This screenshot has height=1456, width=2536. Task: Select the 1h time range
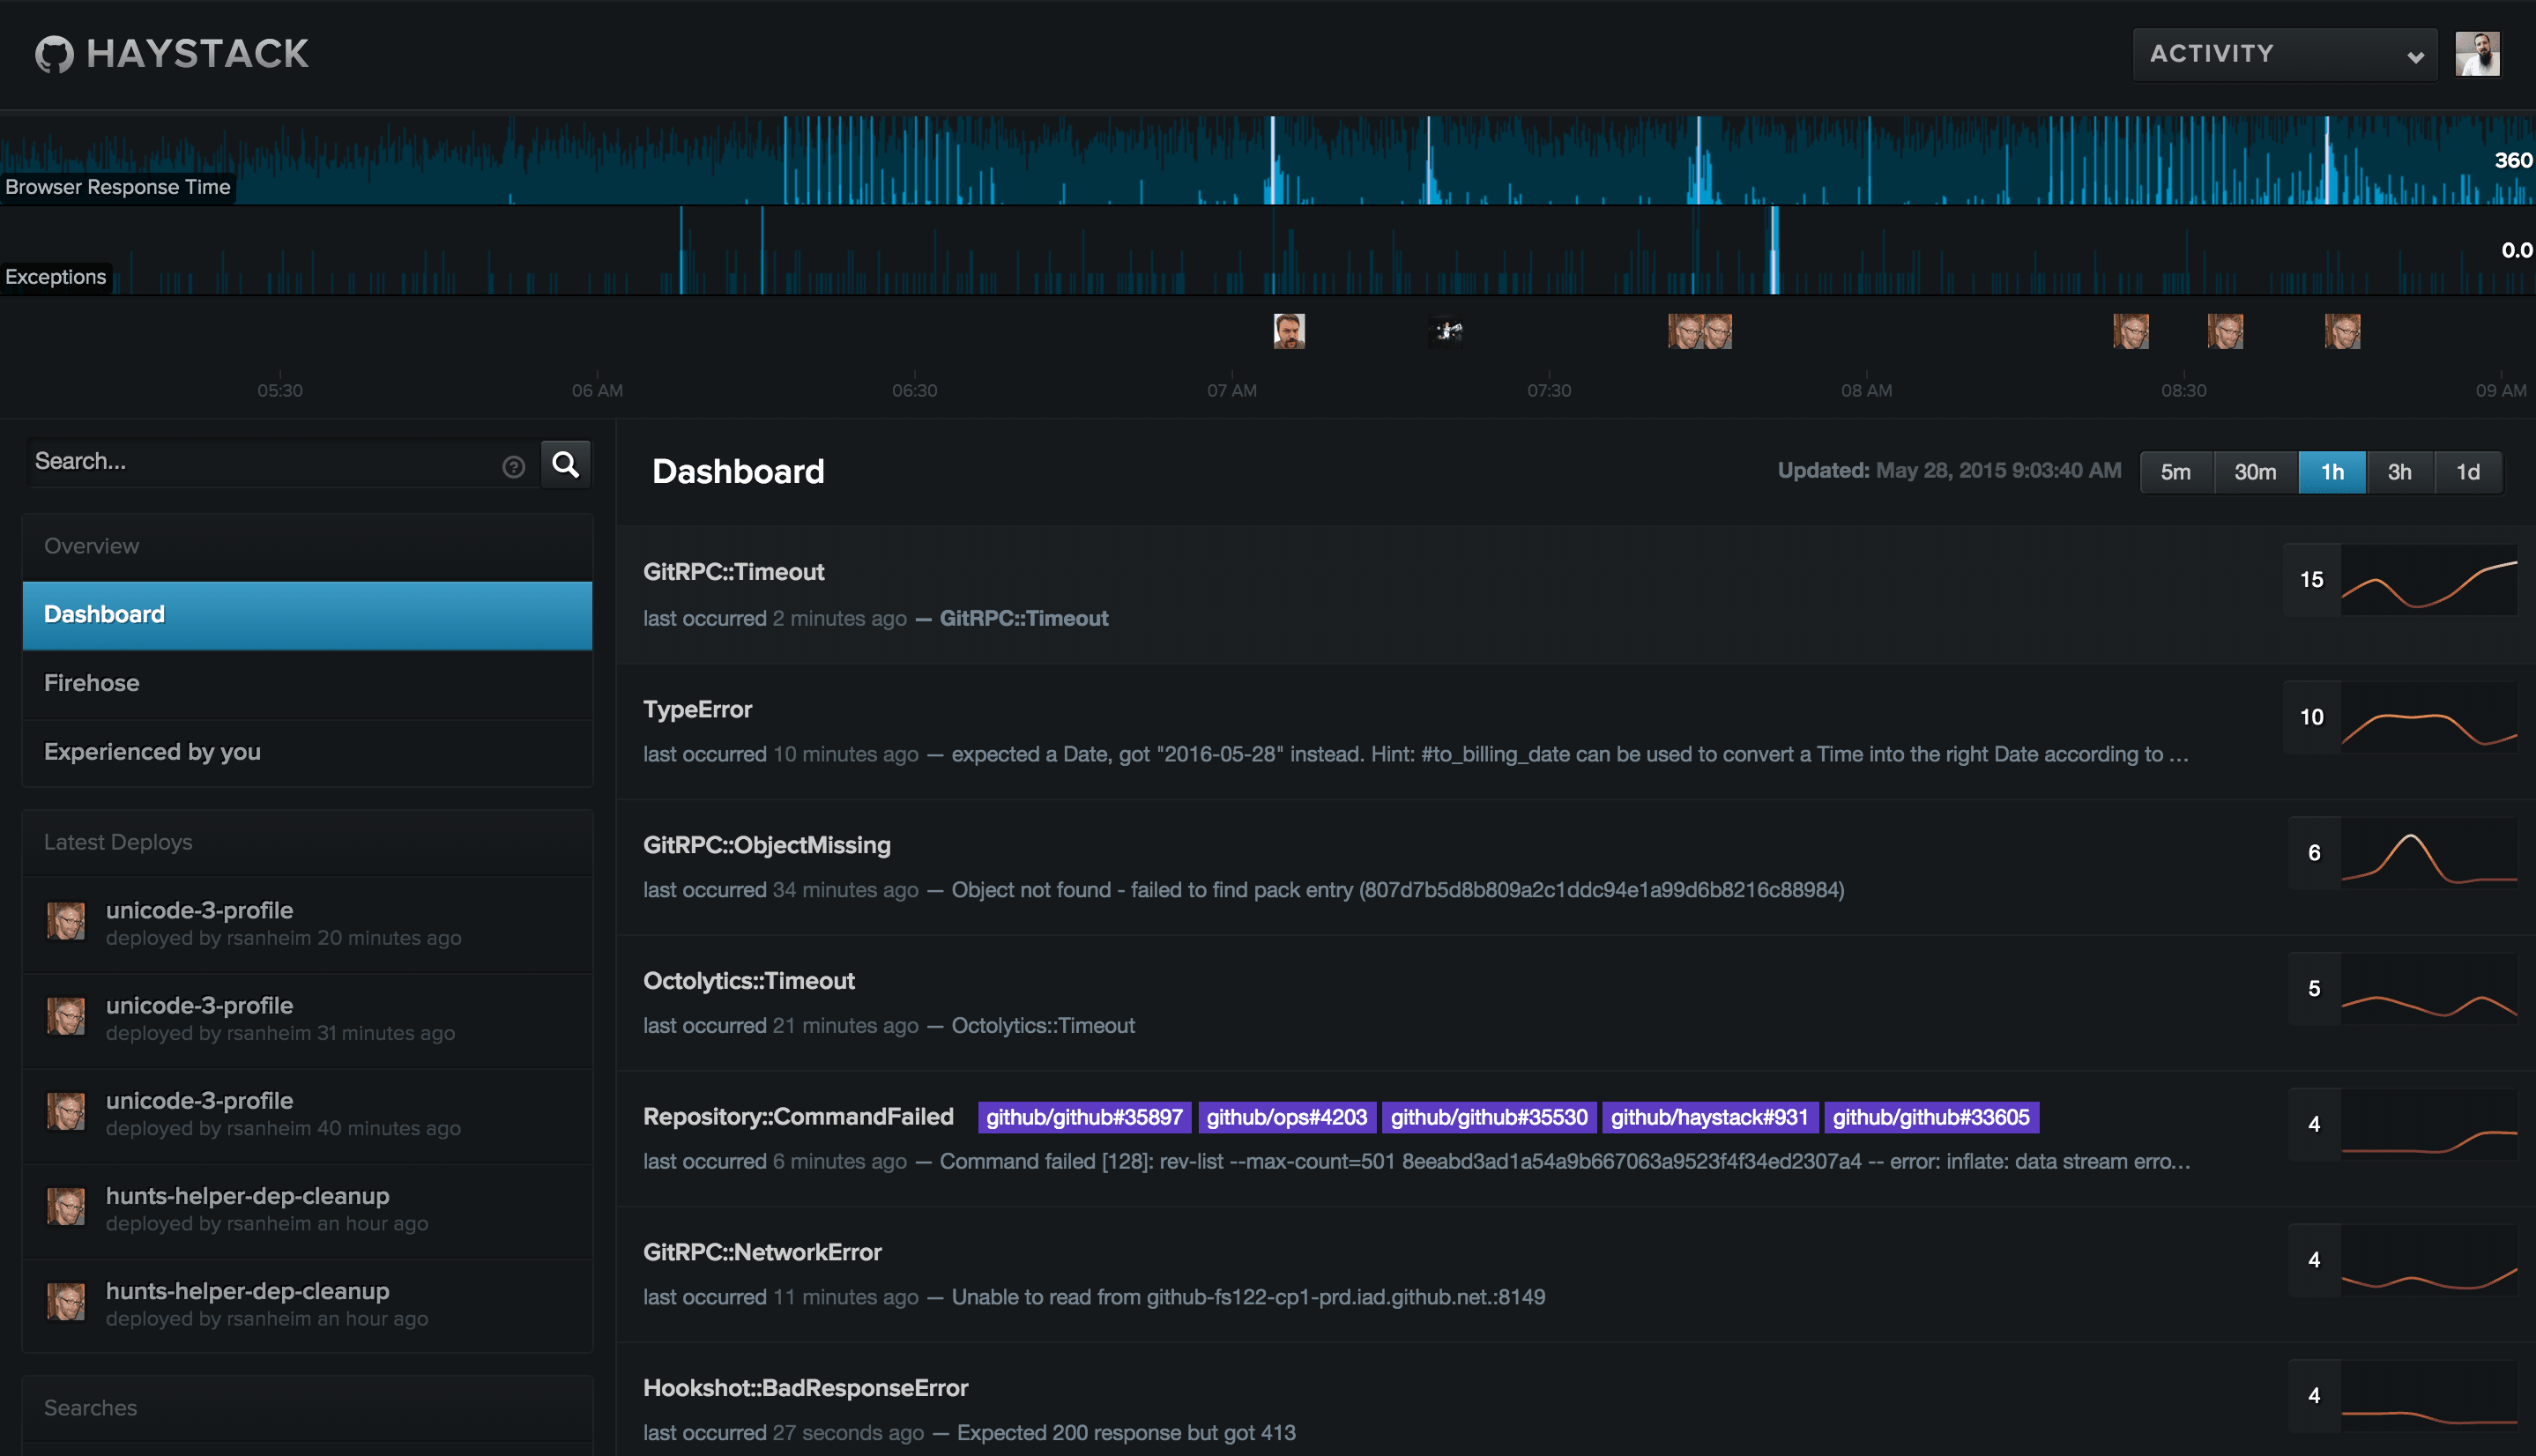[x=2332, y=472]
